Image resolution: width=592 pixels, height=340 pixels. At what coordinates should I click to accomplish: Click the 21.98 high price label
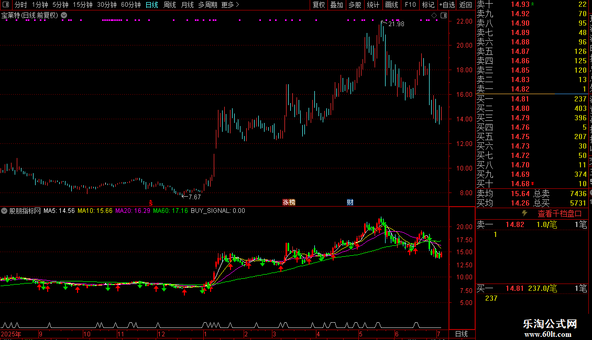click(396, 24)
